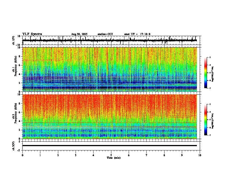Click the ch.1 spectrogram plot area
The height and width of the screenshot is (174, 225).
[110, 69]
